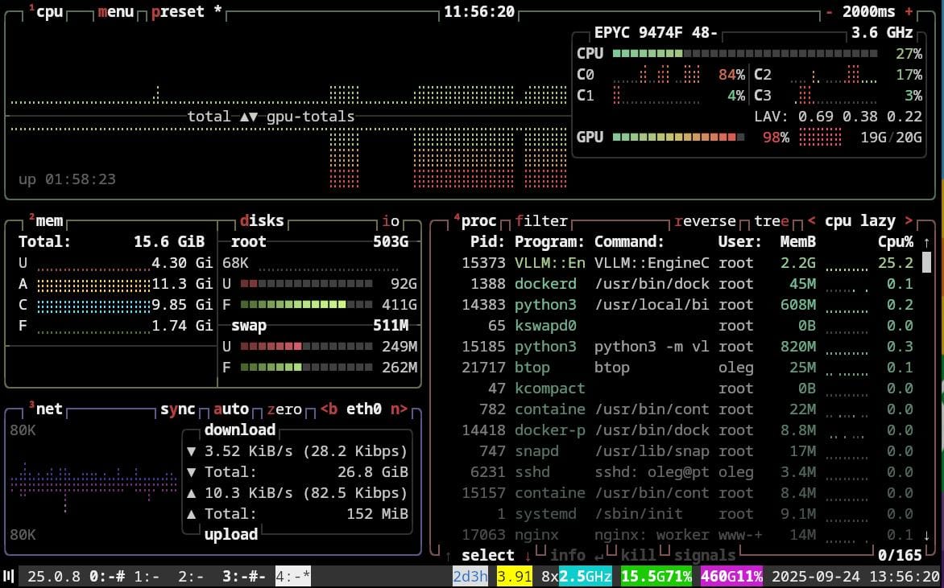Screen dimensions: 944x588
Task: Switch to tmux window 1 in status bar
Action: (x=147, y=577)
